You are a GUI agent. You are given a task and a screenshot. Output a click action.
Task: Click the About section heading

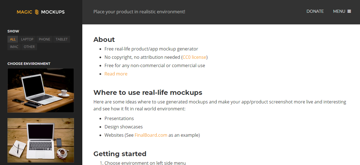(x=104, y=40)
